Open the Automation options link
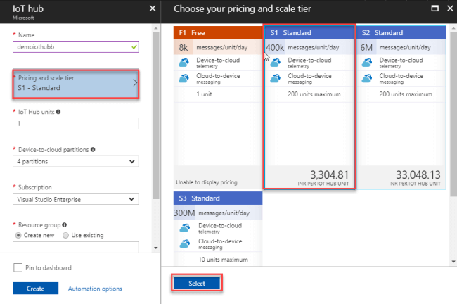The width and height of the screenshot is (457, 304). (x=95, y=289)
